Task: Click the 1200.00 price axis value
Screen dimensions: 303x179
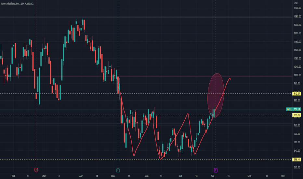Action: [297, 33]
